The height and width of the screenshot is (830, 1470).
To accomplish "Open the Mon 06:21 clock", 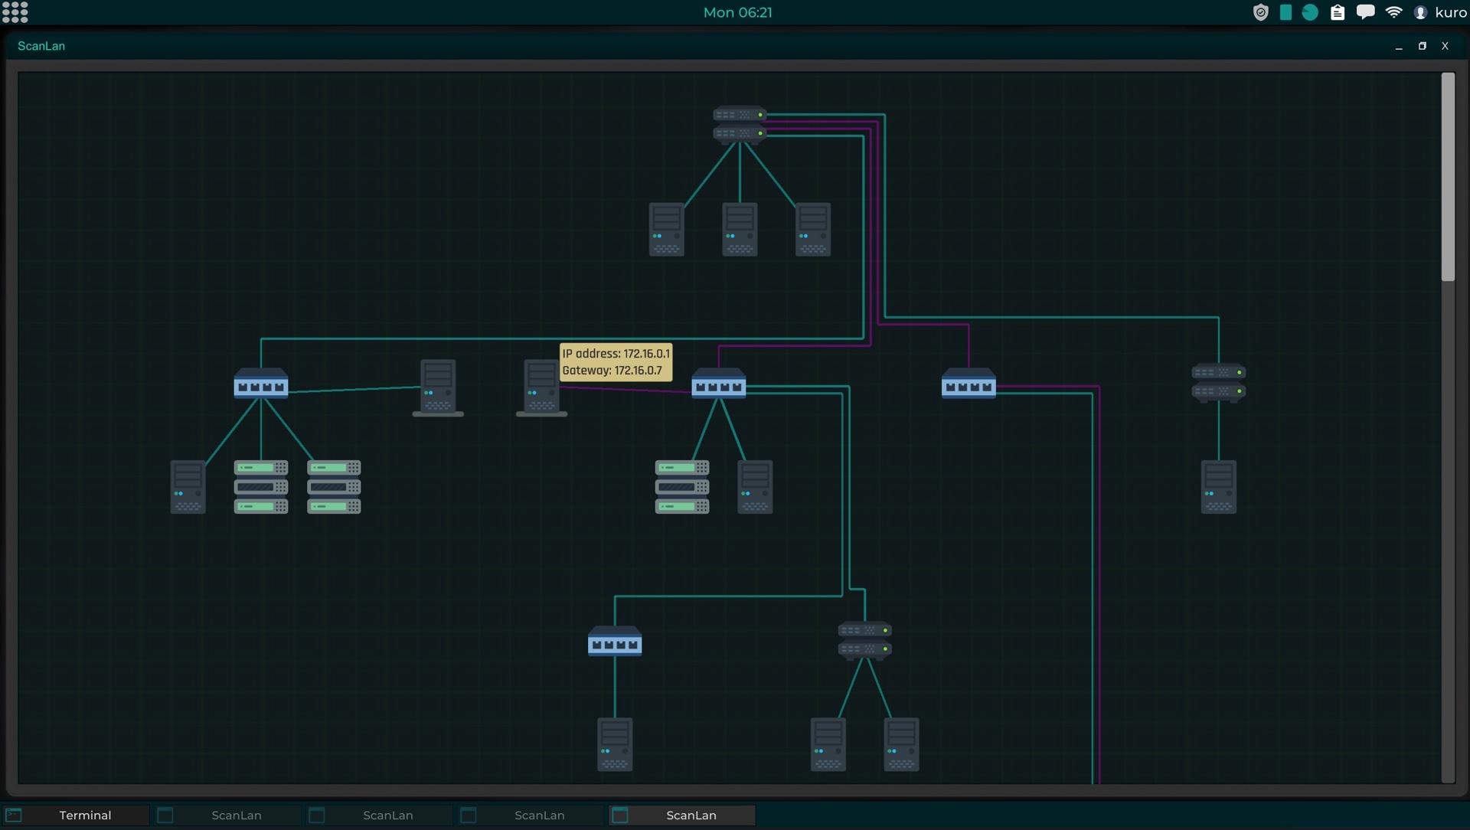I will pyautogui.click(x=738, y=12).
